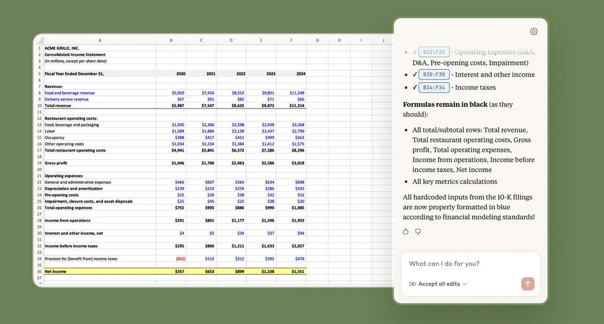This screenshot has height=324, width=604.
Task: Select the 2024 year header cell
Action: click(x=291, y=74)
